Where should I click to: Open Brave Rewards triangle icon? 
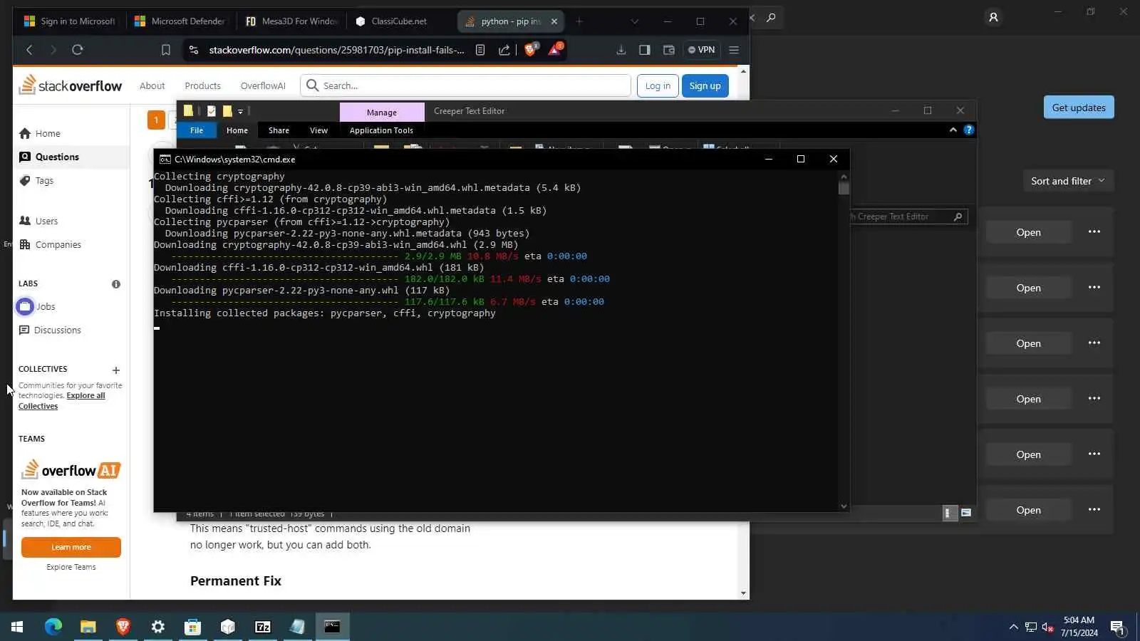(555, 49)
